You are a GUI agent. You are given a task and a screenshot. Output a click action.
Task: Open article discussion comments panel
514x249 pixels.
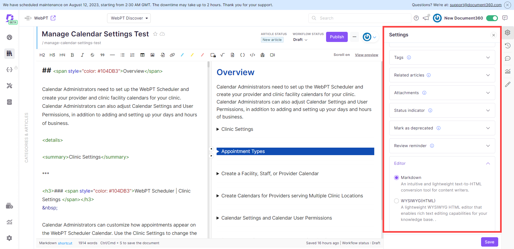point(508,59)
